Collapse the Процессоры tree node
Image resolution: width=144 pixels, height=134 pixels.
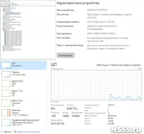click(x=3, y=30)
